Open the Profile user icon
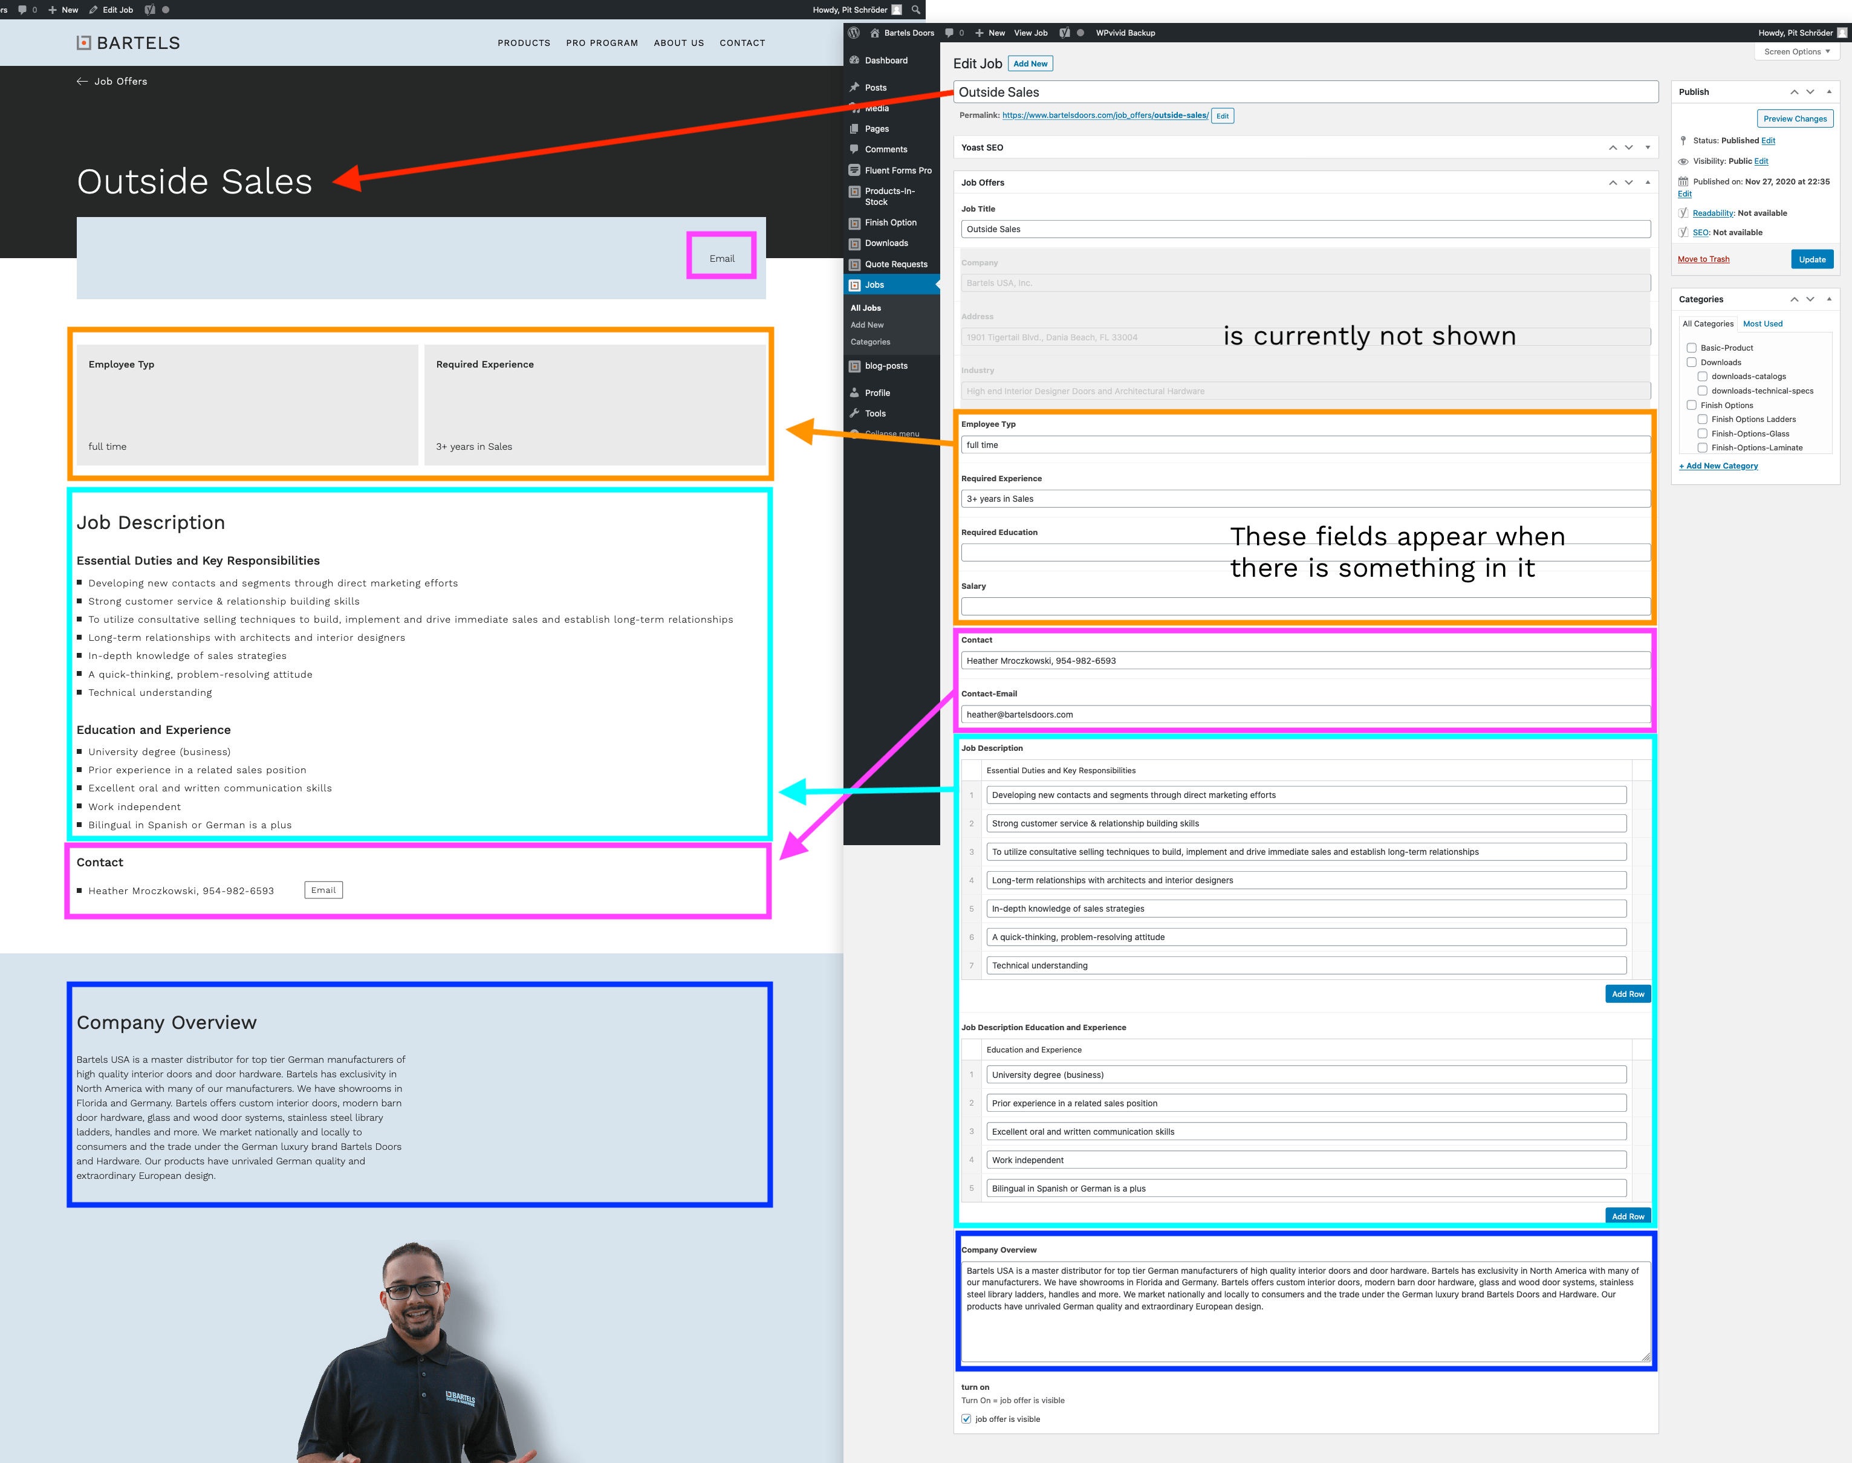The height and width of the screenshot is (1463, 1852). click(854, 392)
